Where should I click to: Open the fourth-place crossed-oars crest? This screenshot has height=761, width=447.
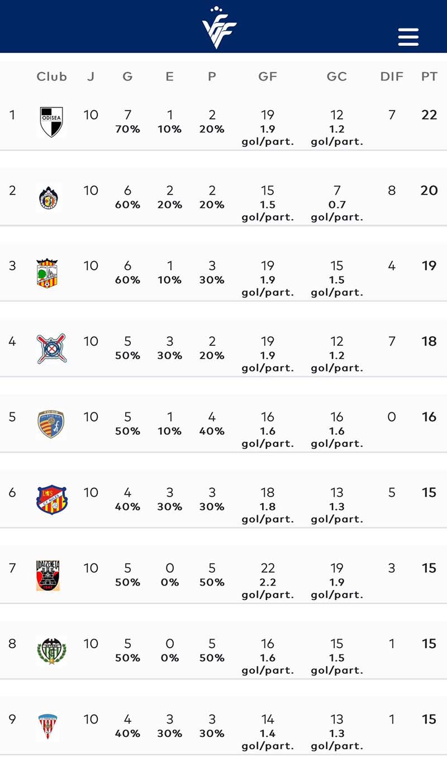tap(51, 348)
